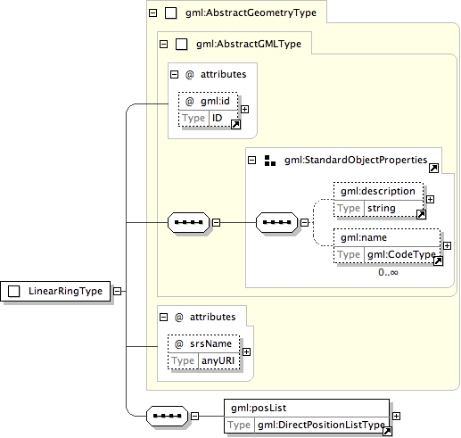Click the LinearRingType square icon
Viewport: 461px width, 438px height.
[14, 291]
